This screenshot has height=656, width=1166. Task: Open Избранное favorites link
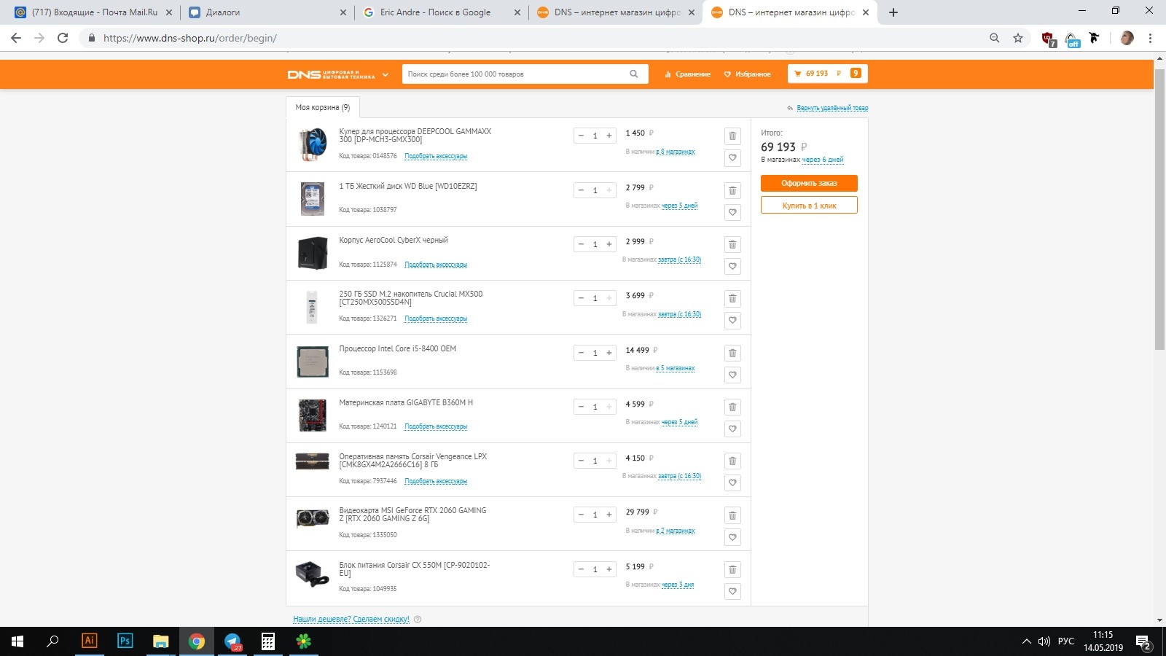click(747, 74)
